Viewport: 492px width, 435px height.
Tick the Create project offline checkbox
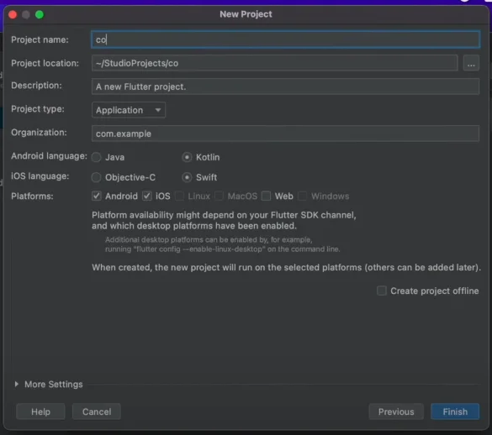coord(382,291)
